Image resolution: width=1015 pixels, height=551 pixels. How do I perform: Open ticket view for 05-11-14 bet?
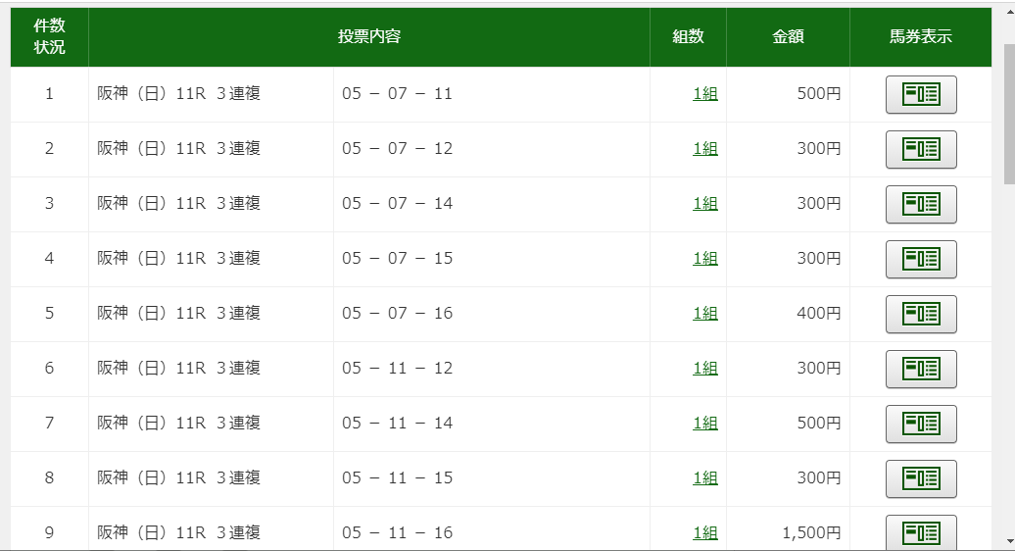[921, 425]
